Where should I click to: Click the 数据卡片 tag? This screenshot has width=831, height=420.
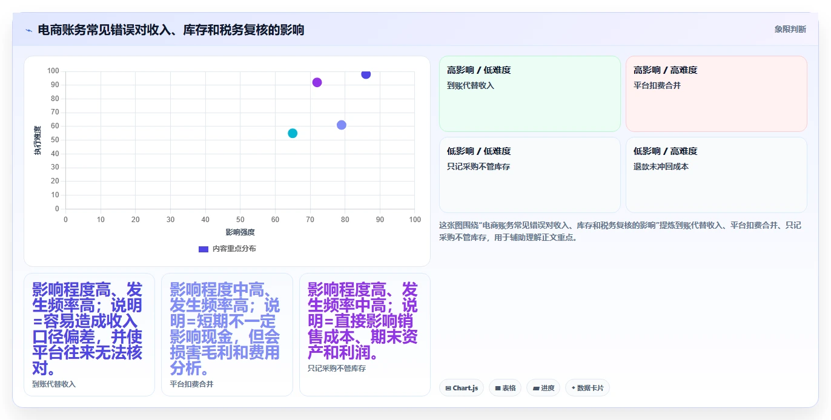tap(588, 388)
